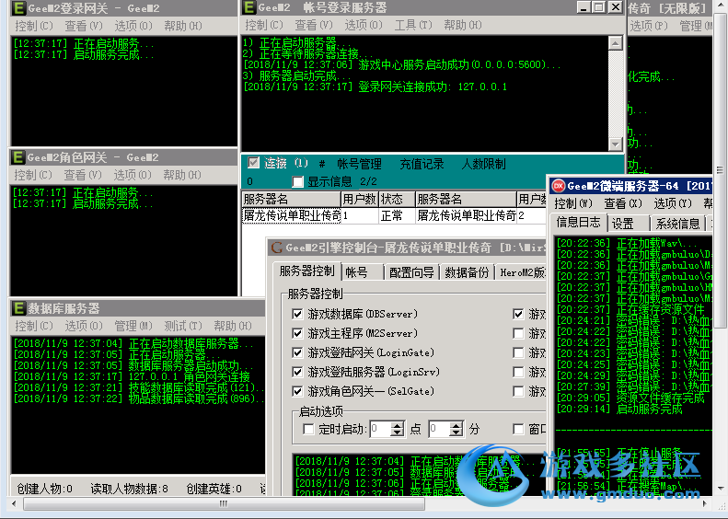Click the red DX icon of 微端服务器 window
The width and height of the screenshot is (728, 519).
tap(558, 186)
